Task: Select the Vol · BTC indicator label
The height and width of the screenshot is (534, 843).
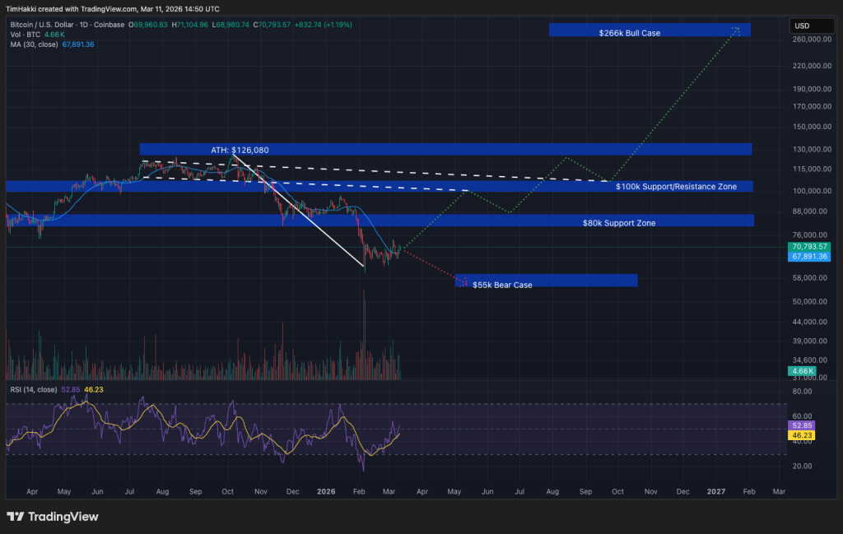Action: [x=24, y=35]
